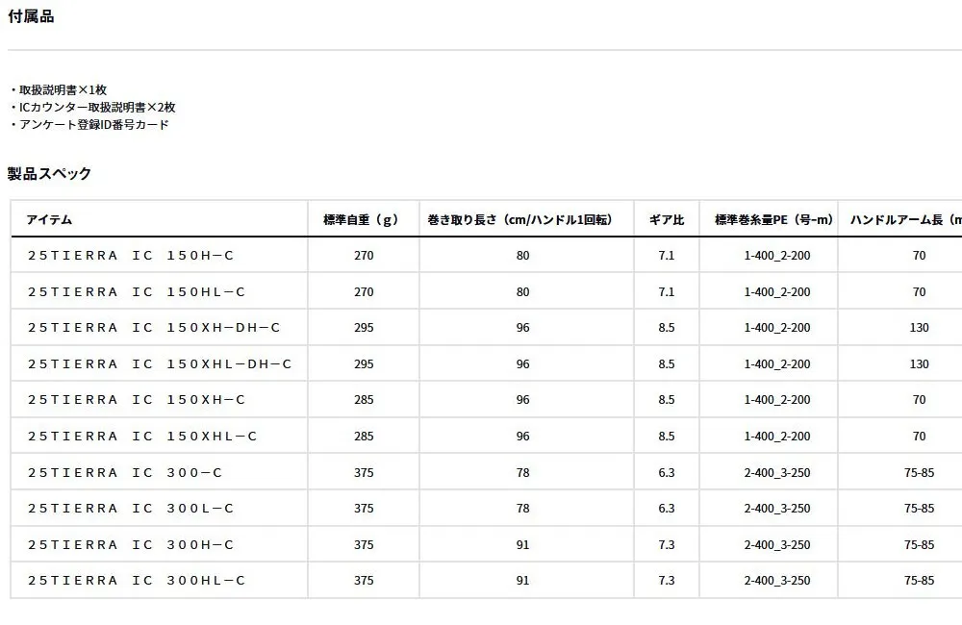Viewport: 962px width, 625px height.
Task: Click weight 270 in the 150HL-C row
Action: point(364,292)
